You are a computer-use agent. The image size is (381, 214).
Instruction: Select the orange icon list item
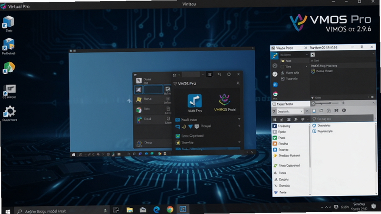281,144
